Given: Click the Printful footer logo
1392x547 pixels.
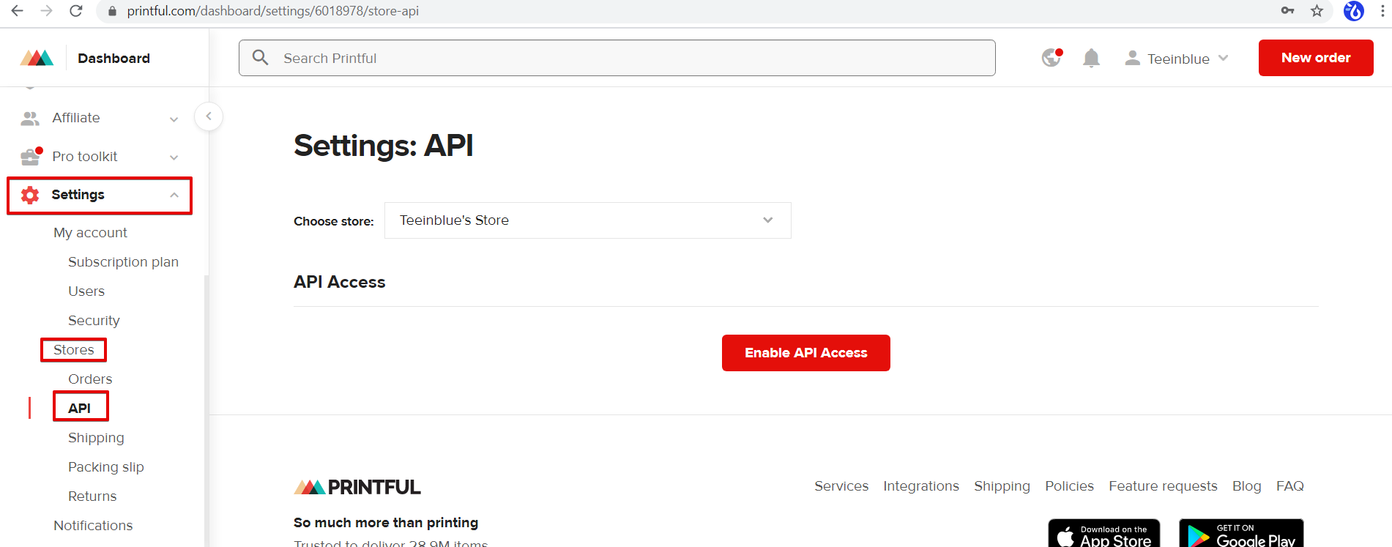Looking at the screenshot, I should click(357, 487).
